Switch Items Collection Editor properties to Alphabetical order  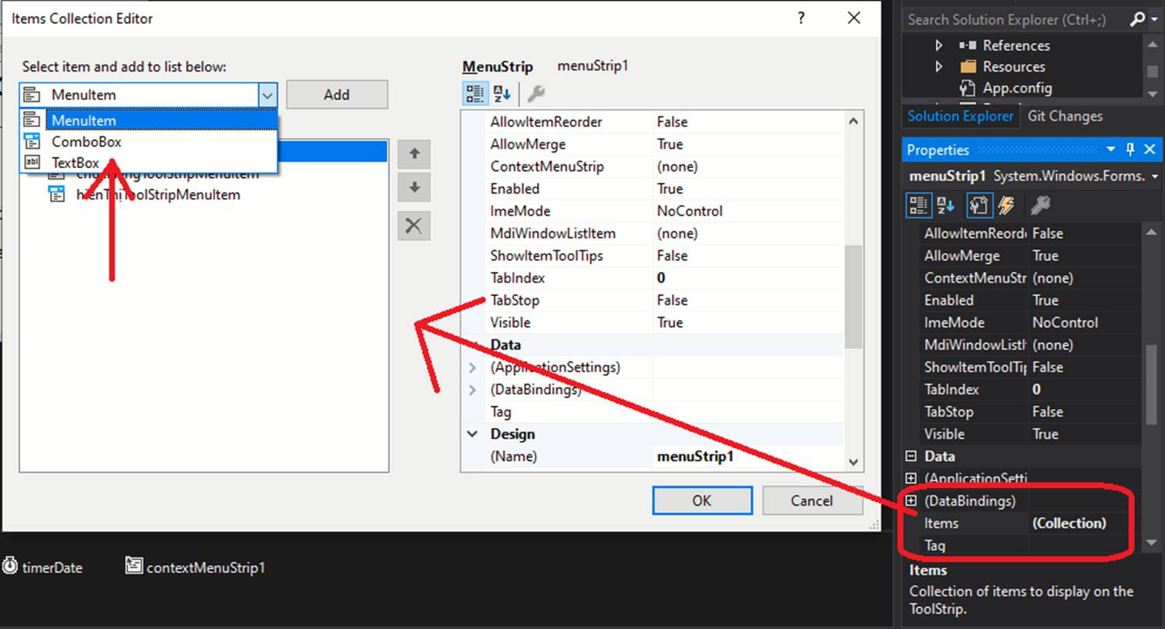(x=502, y=93)
